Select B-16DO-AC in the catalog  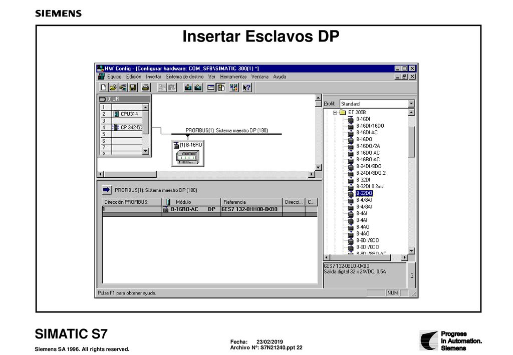pos(368,153)
